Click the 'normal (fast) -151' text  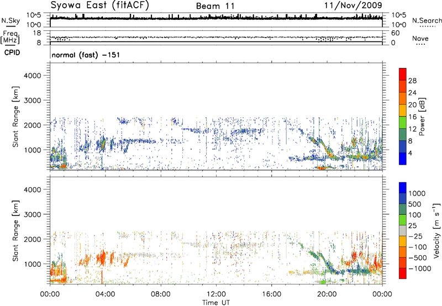(86, 55)
